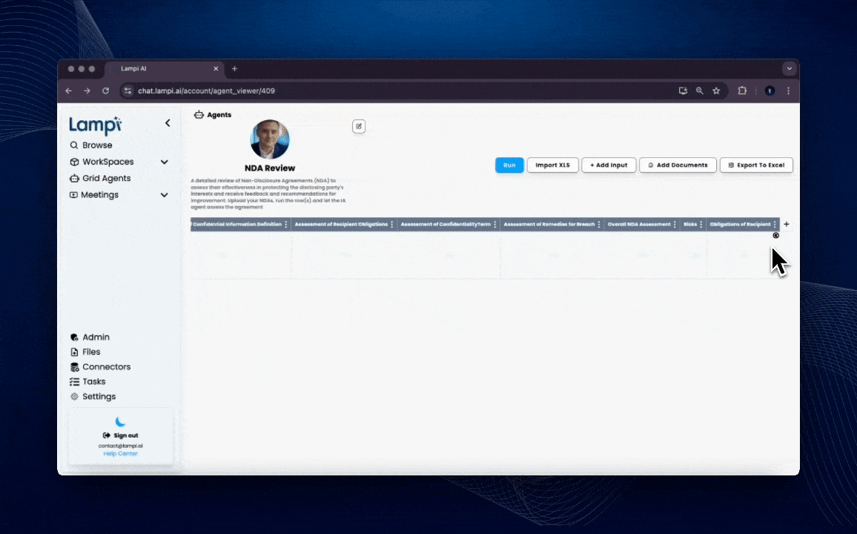Open the Connectors section
Image resolution: width=857 pixels, height=534 pixels.
100,366
